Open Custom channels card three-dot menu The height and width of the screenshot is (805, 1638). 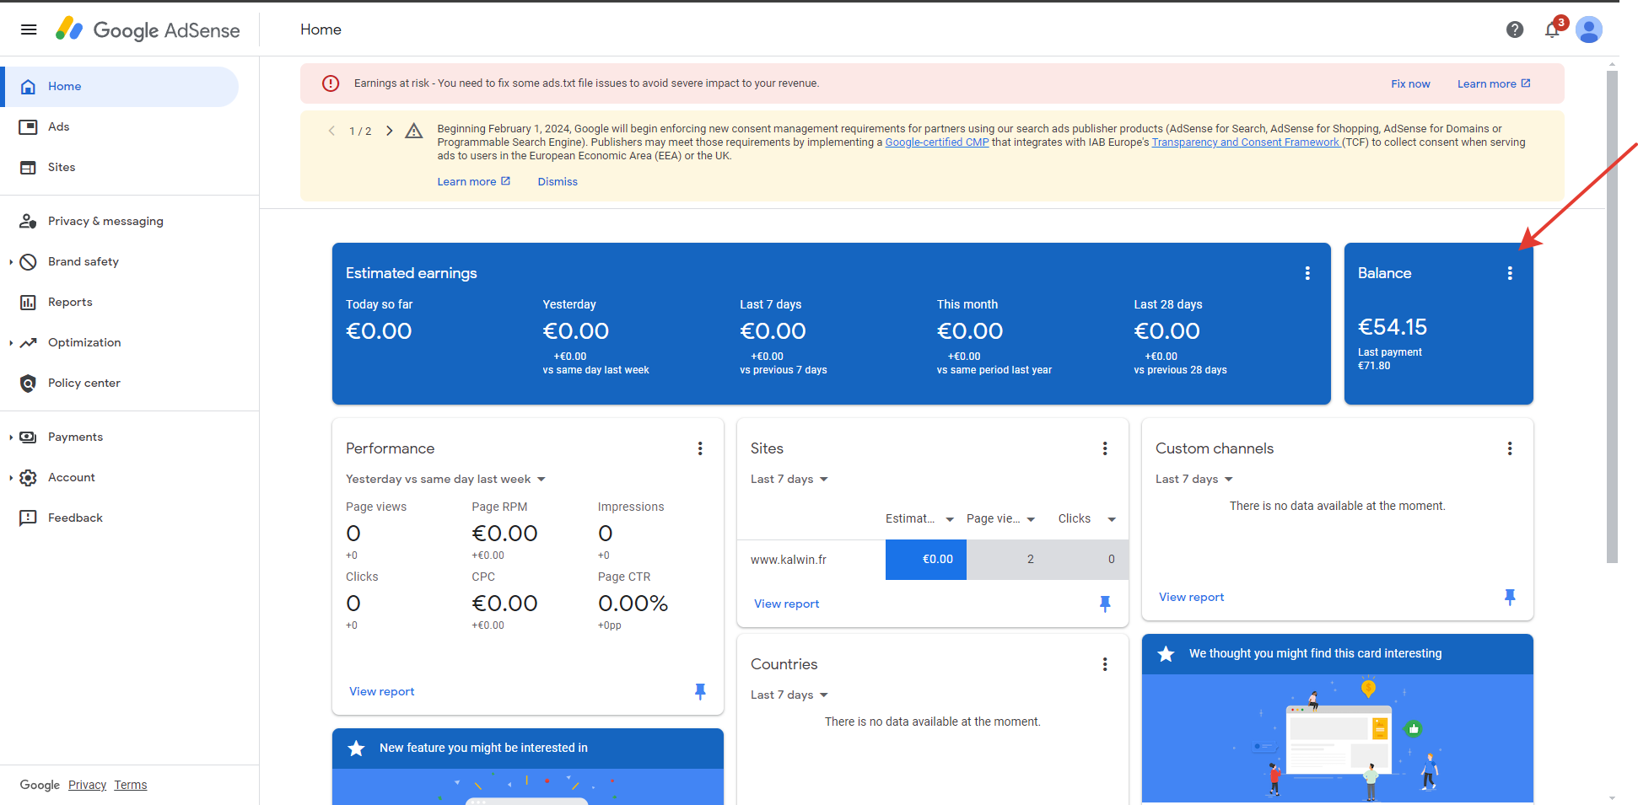tap(1510, 448)
